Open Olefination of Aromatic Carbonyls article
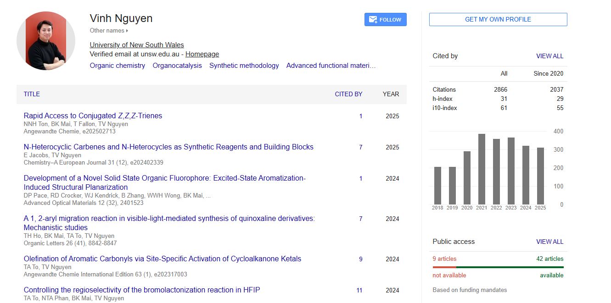Viewport: 611px width, 303px height. [x=163, y=259]
